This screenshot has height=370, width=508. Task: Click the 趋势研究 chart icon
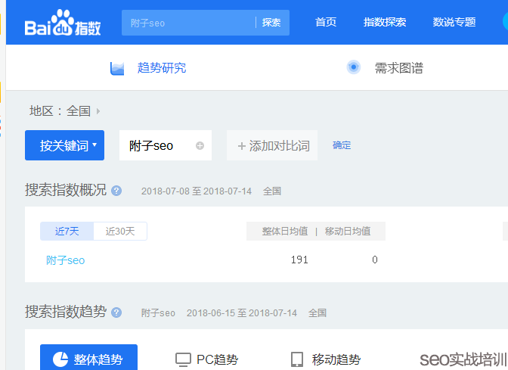[117, 68]
